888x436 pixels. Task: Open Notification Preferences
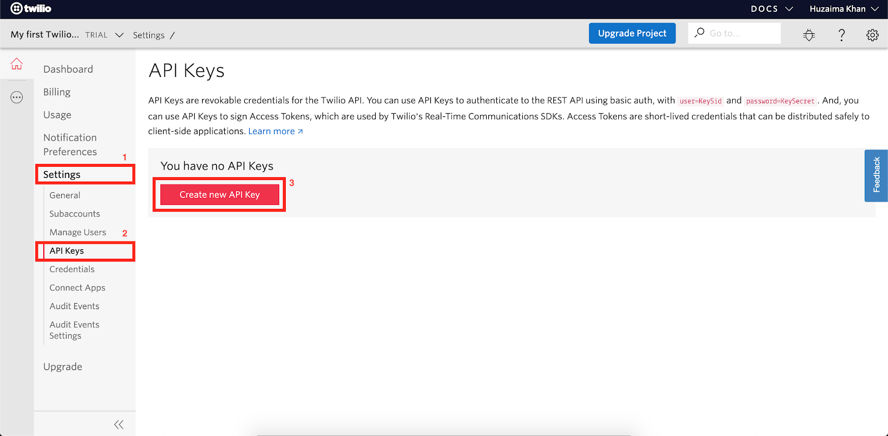(x=70, y=145)
